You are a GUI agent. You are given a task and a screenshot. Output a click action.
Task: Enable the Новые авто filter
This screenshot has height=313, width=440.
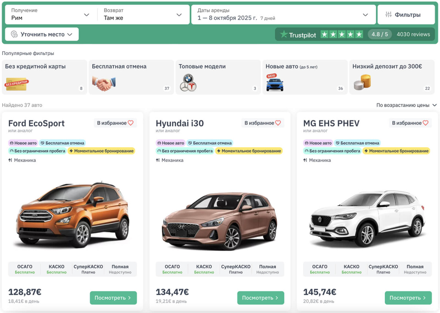point(305,77)
